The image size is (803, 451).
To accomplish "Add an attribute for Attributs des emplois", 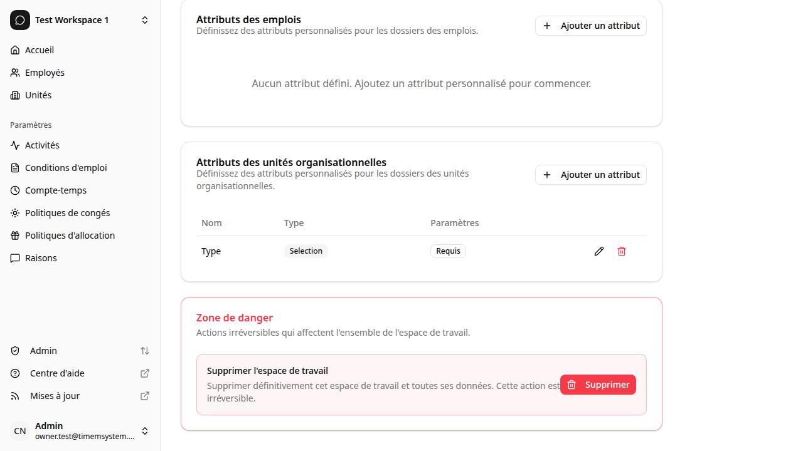I will (590, 26).
